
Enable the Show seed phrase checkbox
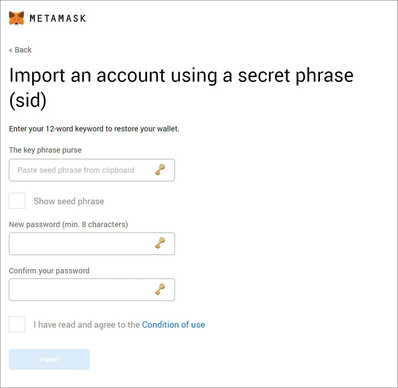pos(17,201)
